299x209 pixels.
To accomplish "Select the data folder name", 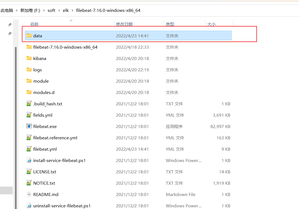I will (x=38, y=36).
